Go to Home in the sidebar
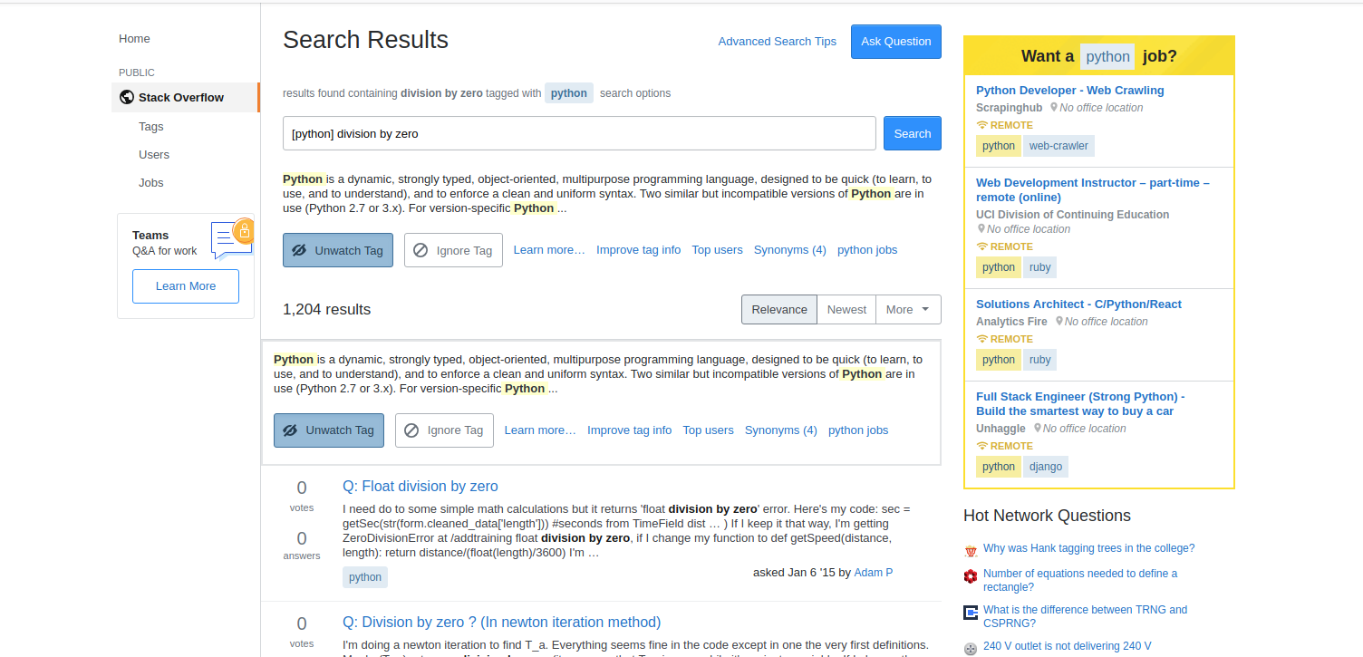Screen dimensions: 1363x657 134,39
